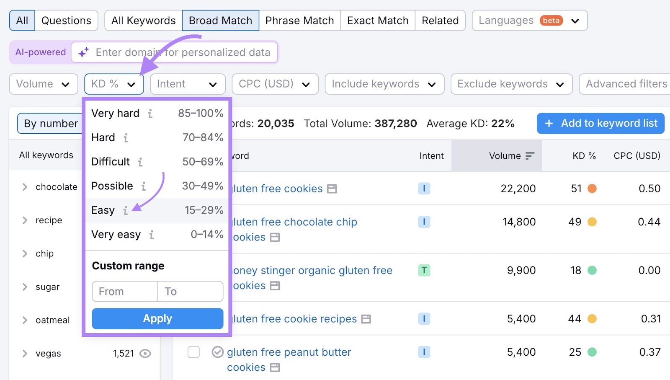The image size is (670, 380).
Task: Click the AI sparkle icon in the domain field
Action: tap(82, 52)
